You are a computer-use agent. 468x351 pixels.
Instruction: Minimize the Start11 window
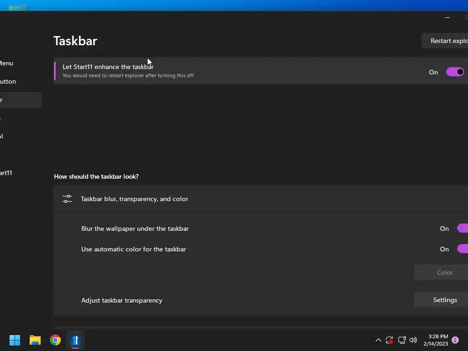tap(447, 18)
